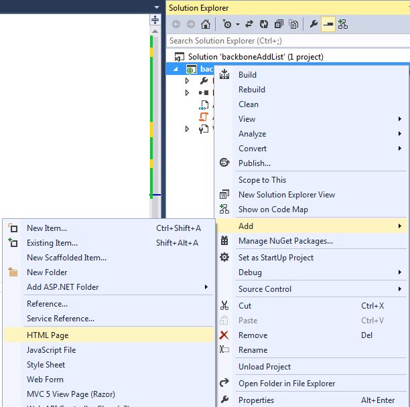Click the Forward navigation arrow in Solution Explorer
Screen dimensions: 410x407
tap(191, 25)
